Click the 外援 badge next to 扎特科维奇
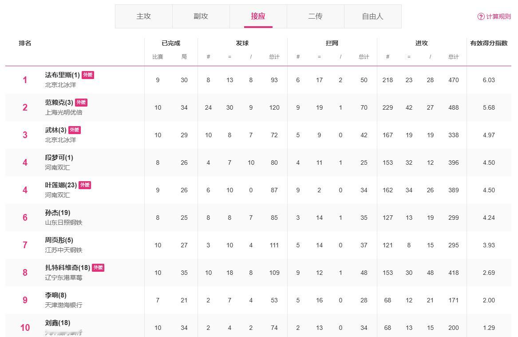 coord(98,268)
